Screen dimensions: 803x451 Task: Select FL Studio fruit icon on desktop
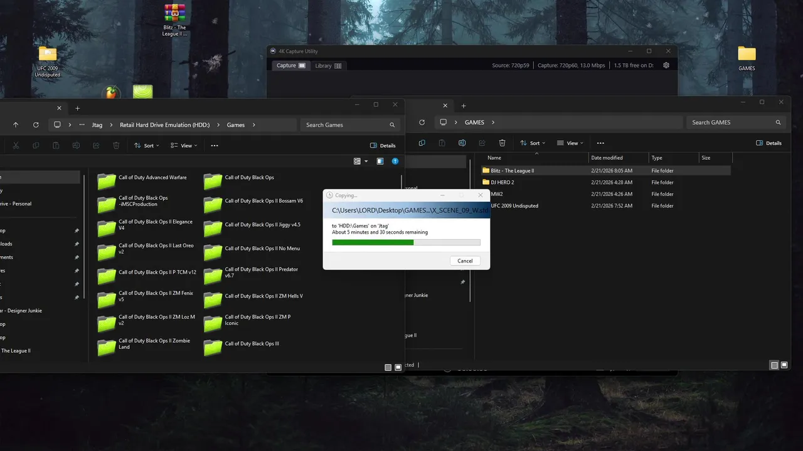point(112,93)
